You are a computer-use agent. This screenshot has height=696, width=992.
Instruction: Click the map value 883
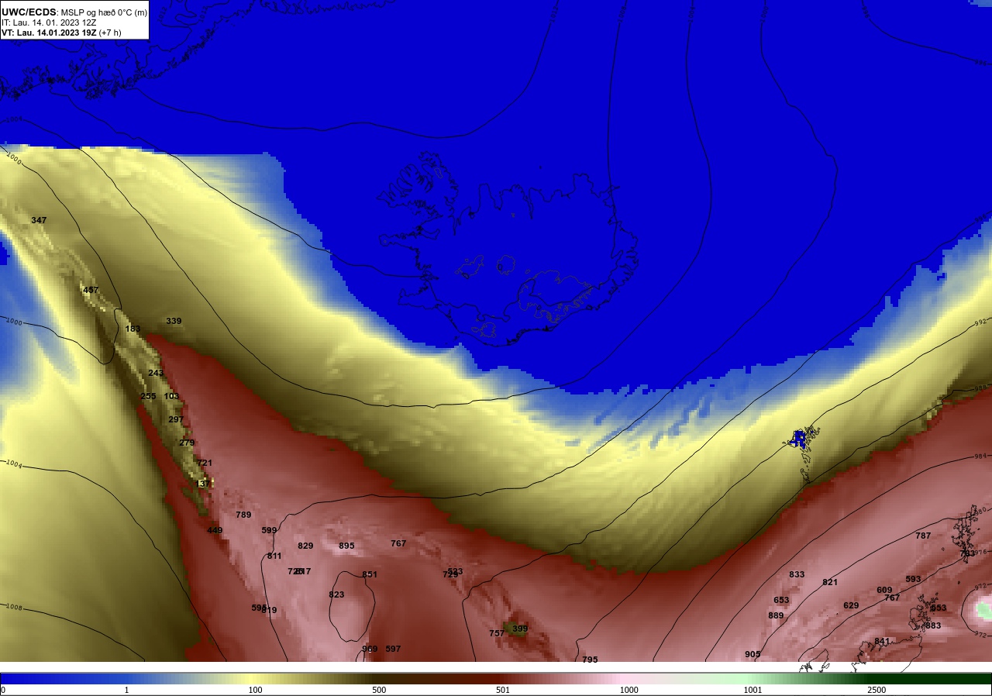click(x=933, y=625)
